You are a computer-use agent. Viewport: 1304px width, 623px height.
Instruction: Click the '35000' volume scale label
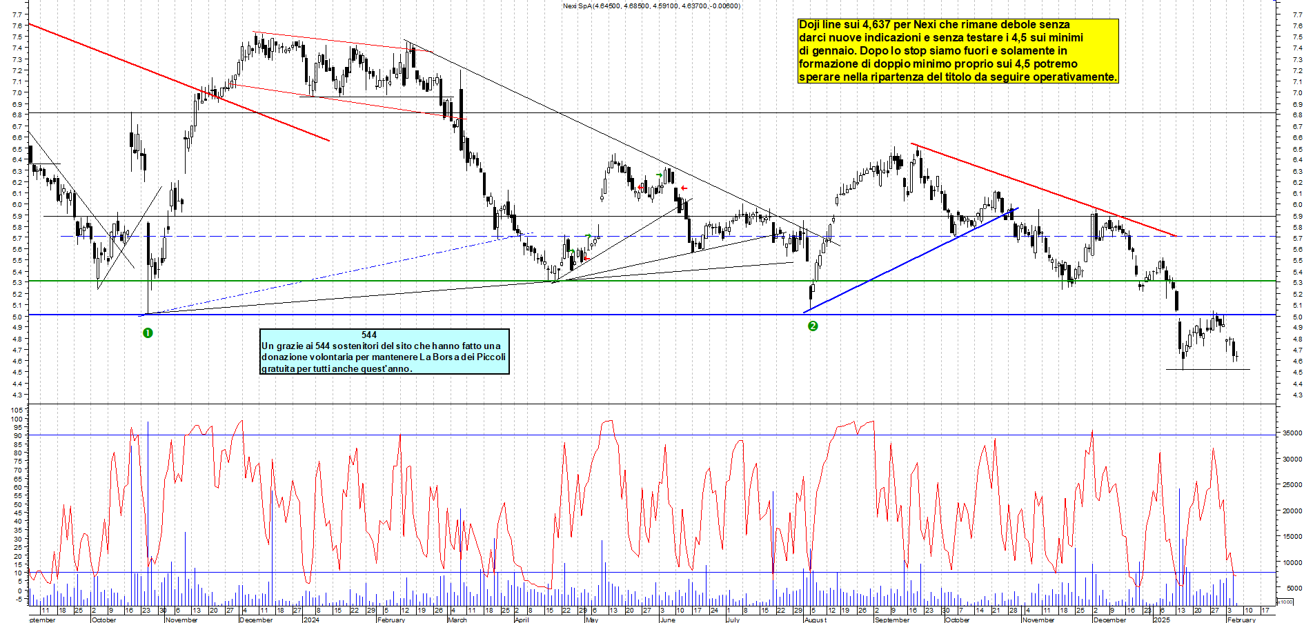[1292, 433]
